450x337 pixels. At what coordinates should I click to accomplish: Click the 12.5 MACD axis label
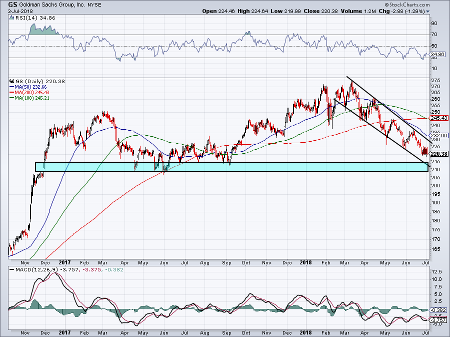coord(436,271)
